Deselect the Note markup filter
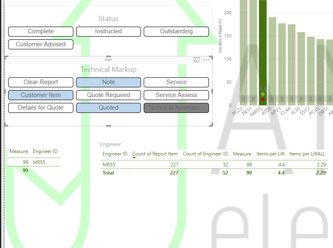 coord(109,82)
